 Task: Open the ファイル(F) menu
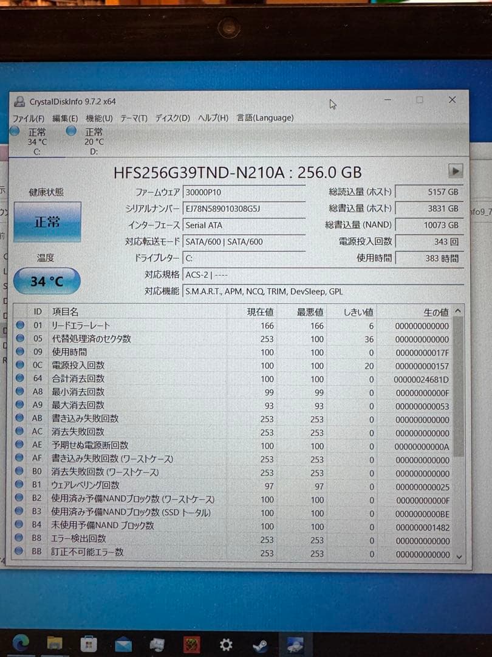(29, 118)
